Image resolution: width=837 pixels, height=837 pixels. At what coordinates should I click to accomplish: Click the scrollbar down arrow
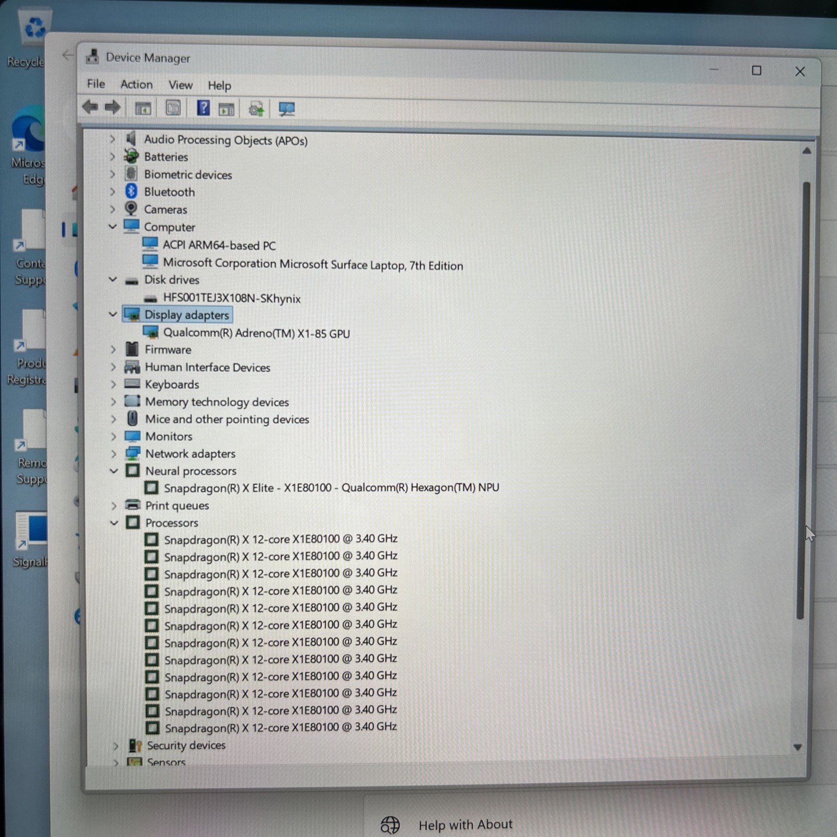pos(798,748)
